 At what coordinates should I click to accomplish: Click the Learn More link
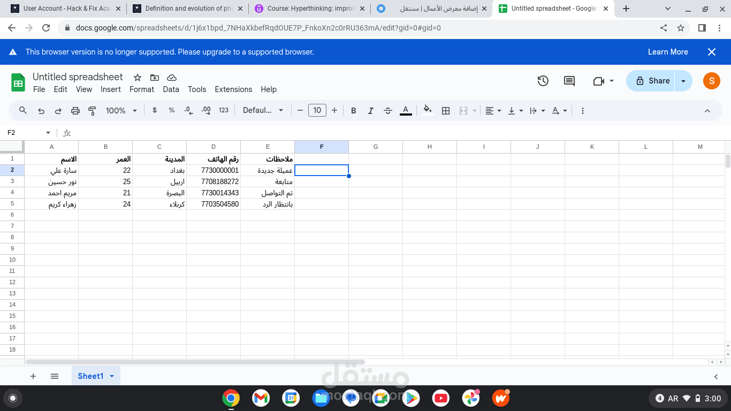click(667, 52)
